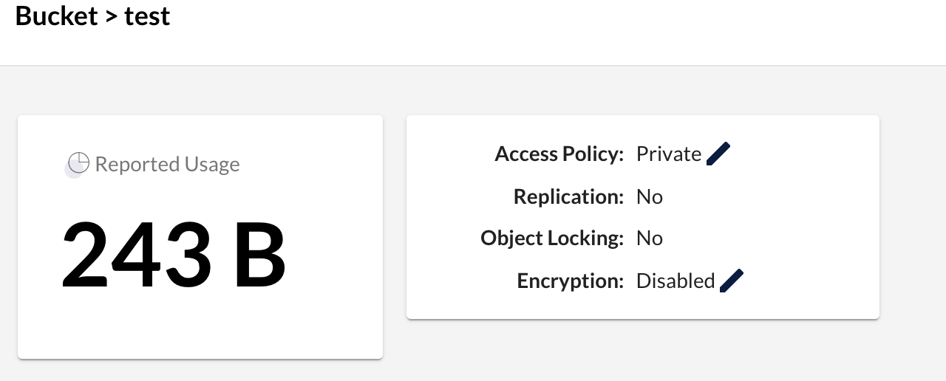The height and width of the screenshot is (381, 946).
Task: Click the Reported Usage pie chart icon
Action: point(78,162)
